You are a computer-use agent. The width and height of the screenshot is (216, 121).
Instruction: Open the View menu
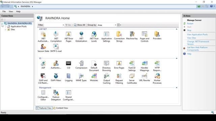[11, 11]
